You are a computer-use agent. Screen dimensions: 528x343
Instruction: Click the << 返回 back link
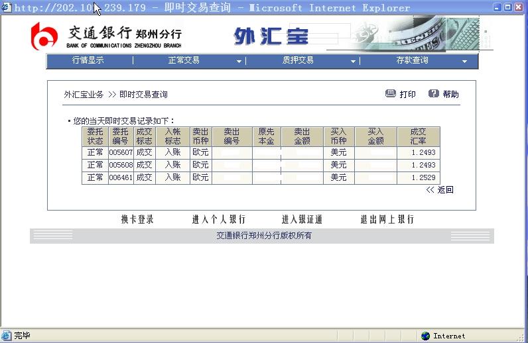440,190
